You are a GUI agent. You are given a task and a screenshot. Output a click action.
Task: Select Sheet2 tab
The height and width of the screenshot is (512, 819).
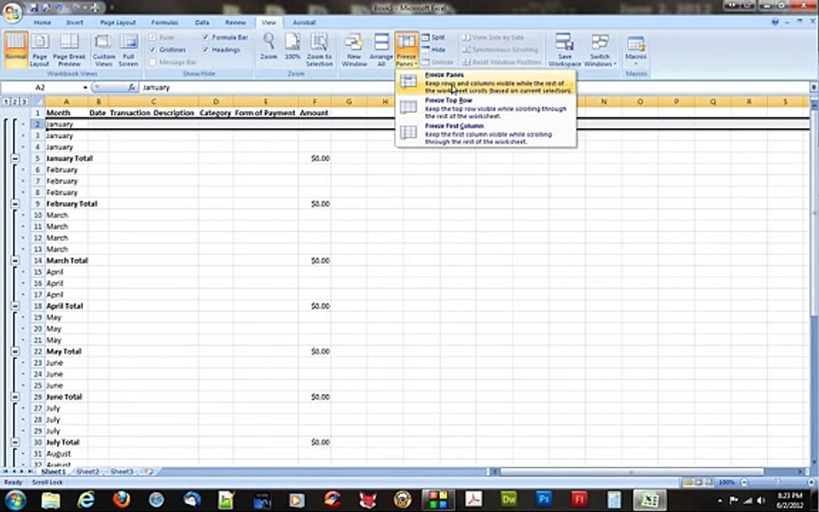coord(87,471)
